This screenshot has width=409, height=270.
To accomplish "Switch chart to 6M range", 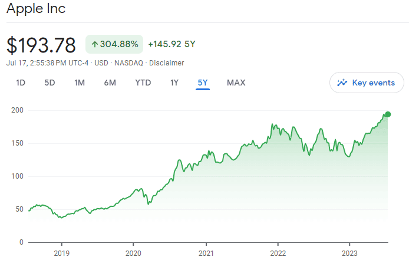I will pos(110,83).
